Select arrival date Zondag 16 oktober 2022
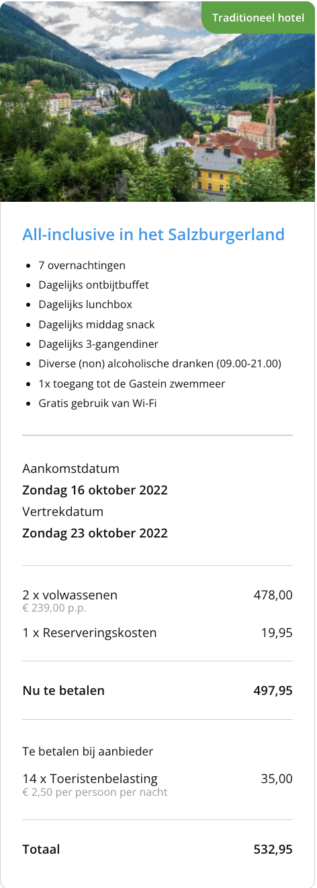 (x=95, y=490)
